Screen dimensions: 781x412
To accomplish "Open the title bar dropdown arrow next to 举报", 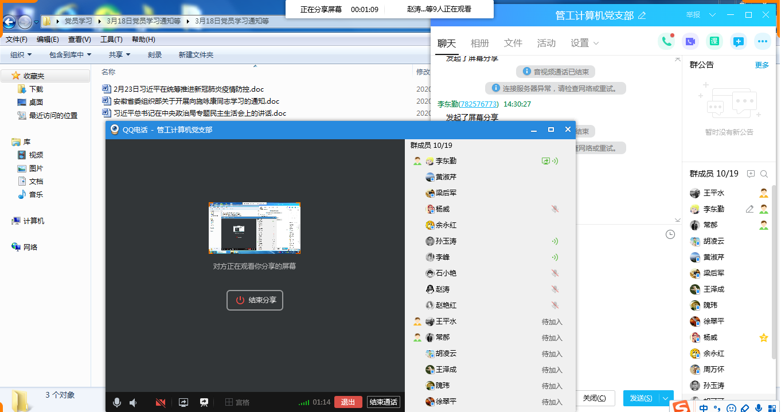I will [713, 15].
